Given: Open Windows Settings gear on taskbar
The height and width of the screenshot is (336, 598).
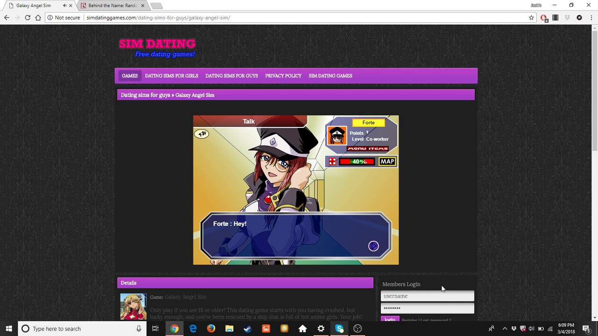Looking at the screenshot, I should 321,329.
